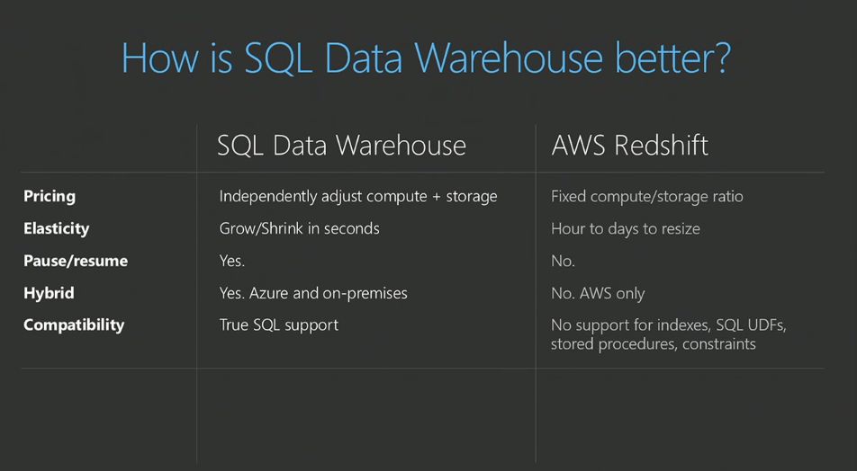The height and width of the screenshot is (471, 857).
Task: Select the 'Grow/Shrink in seconds' cell
Action: point(300,228)
